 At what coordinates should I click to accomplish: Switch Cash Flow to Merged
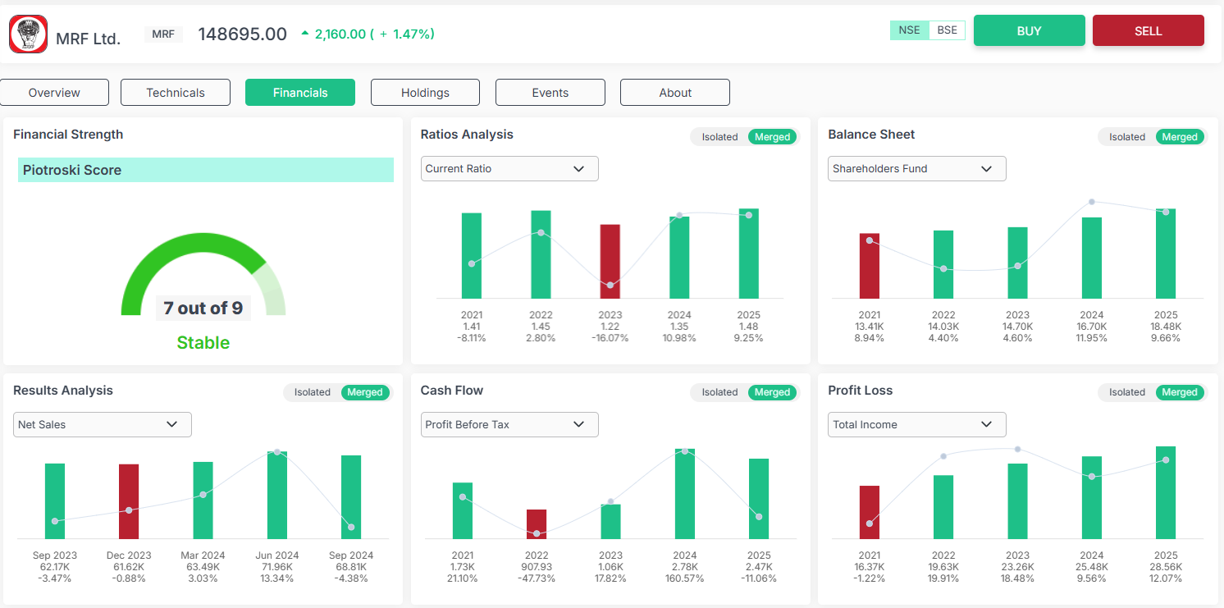[772, 392]
